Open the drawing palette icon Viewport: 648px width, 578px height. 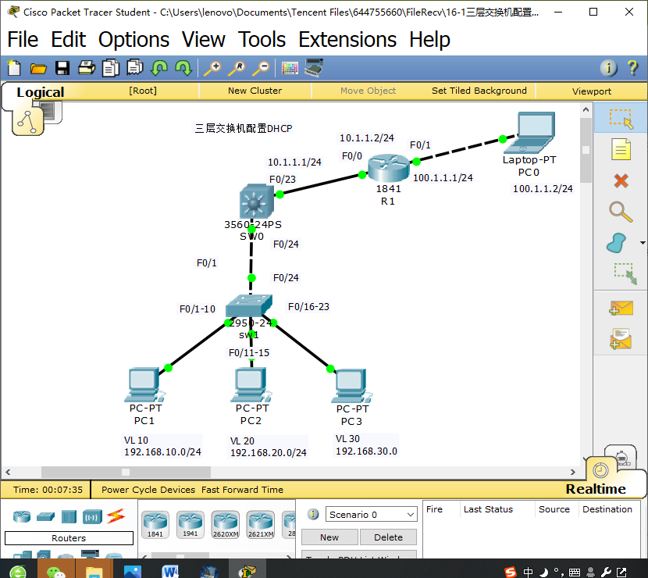pyautogui.click(x=290, y=68)
